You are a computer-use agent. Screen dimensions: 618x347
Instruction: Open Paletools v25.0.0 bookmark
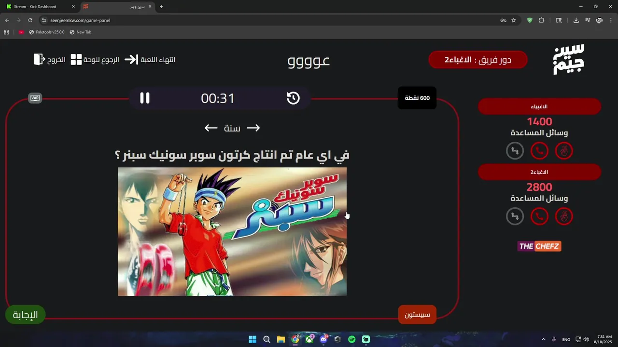point(47,32)
